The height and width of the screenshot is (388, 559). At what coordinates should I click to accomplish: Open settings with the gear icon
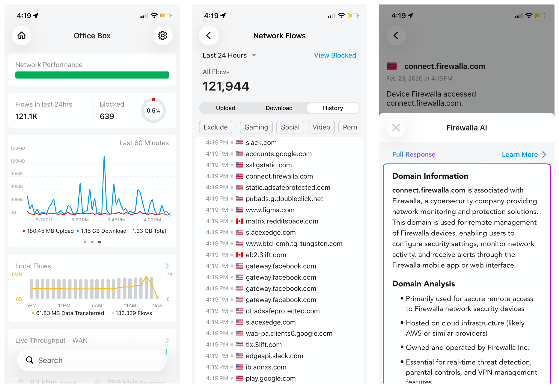(x=162, y=36)
